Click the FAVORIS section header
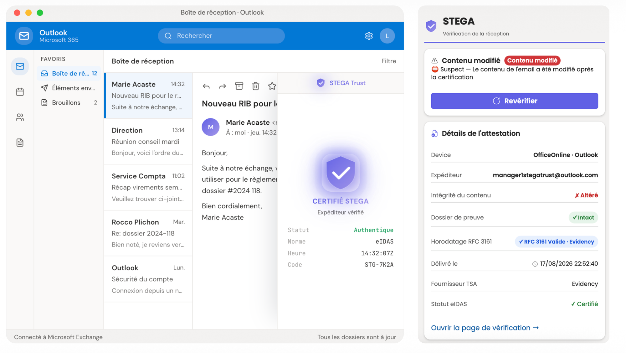 tap(53, 59)
